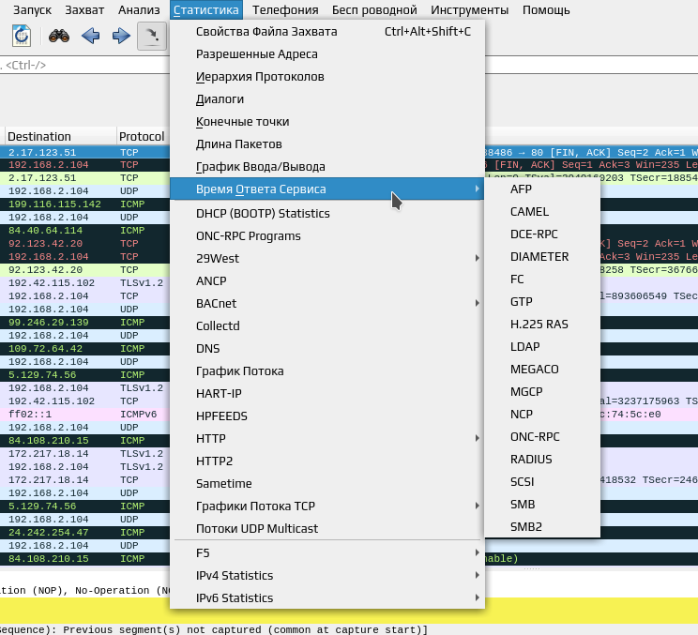This screenshot has height=635, width=698.
Task: Choose Длина Пакетов entry
Action: pos(327,144)
